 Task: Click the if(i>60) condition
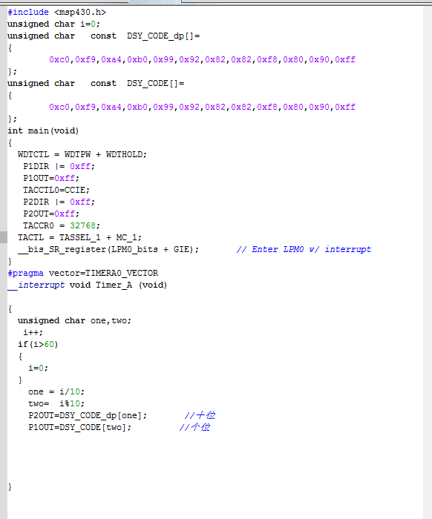click(38, 345)
